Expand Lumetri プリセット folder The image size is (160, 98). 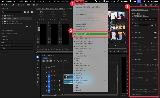[3, 18]
